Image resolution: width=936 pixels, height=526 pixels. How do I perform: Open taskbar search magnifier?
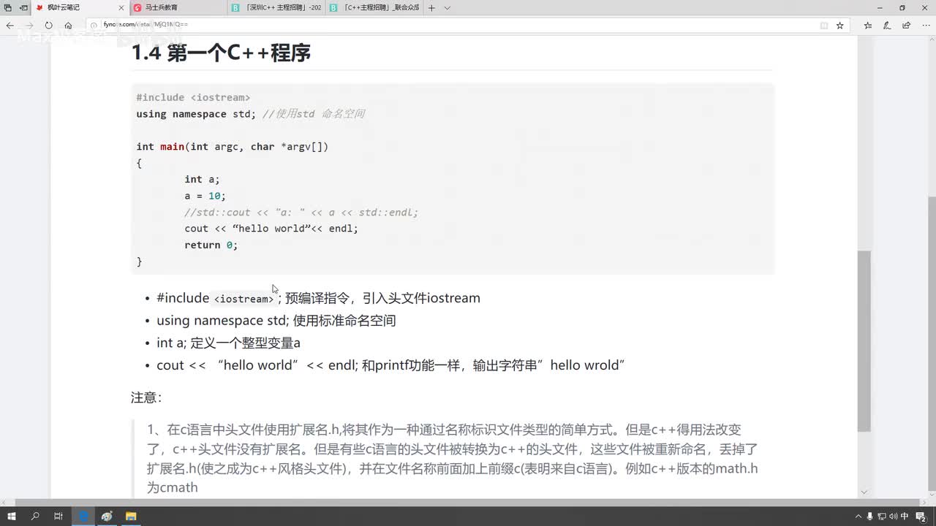coord(35,516)
